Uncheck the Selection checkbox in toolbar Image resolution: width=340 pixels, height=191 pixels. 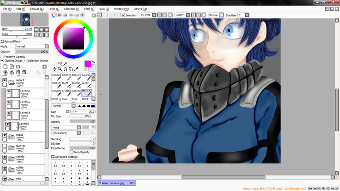click(124, 15)
